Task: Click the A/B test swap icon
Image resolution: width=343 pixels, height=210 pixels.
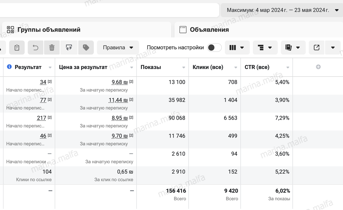Action: click(69, 48)
